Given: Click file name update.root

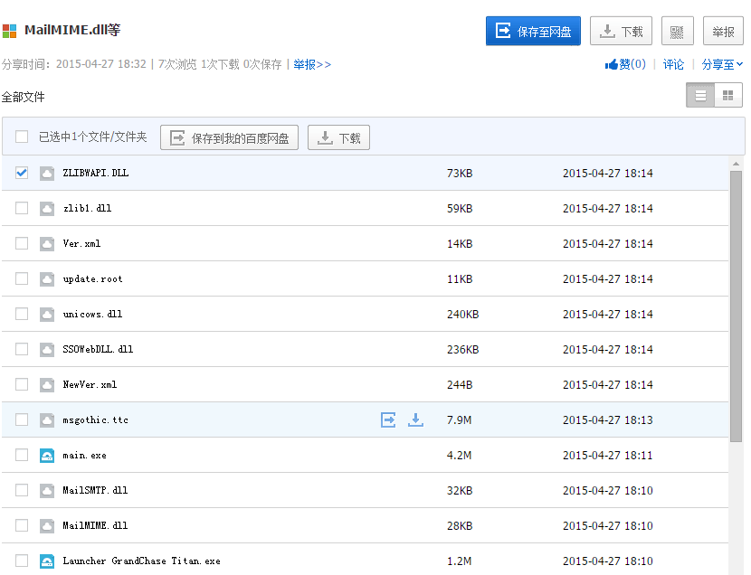Looking at the screenshot, I should coord(92,278).
